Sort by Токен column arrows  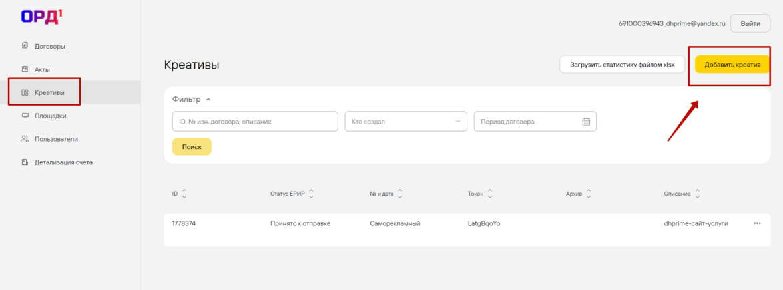pyautogui.click(x=490, y=194)
